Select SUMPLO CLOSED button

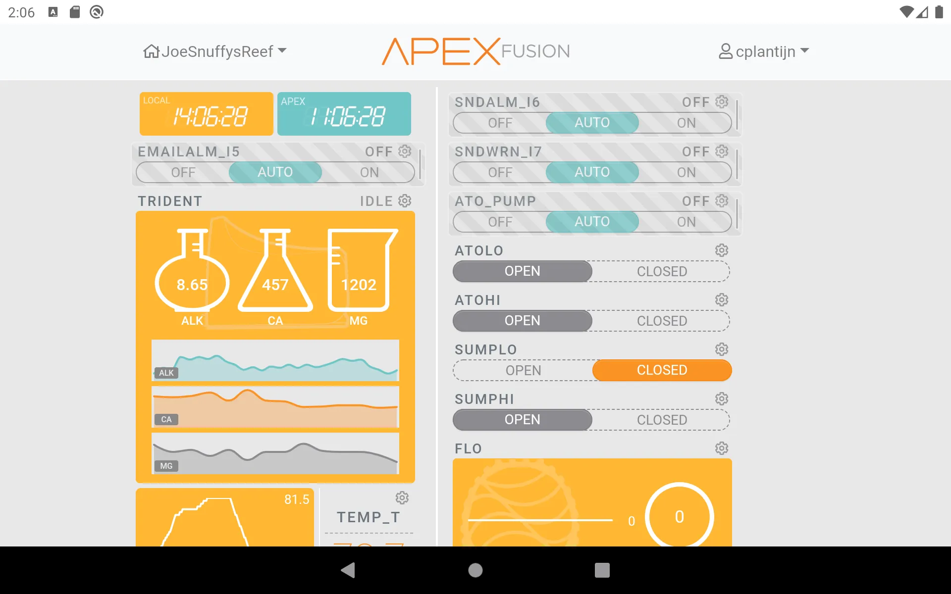662,370
